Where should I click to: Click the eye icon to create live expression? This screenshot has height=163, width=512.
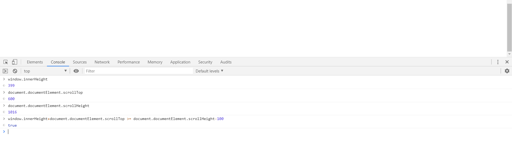76,71
